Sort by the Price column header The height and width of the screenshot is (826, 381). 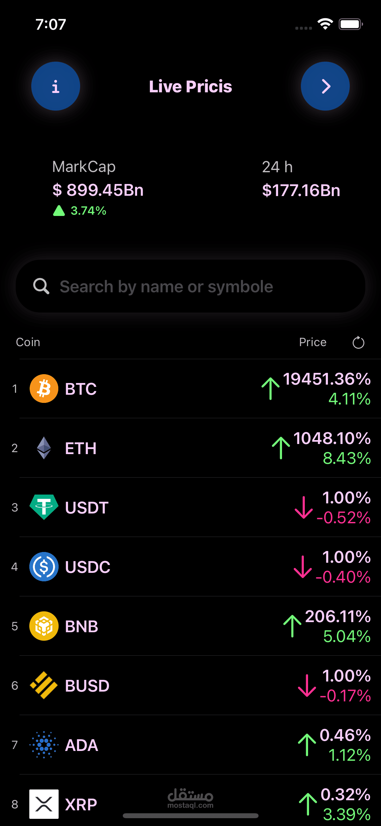pyautogui.click(x=313, y=342)
